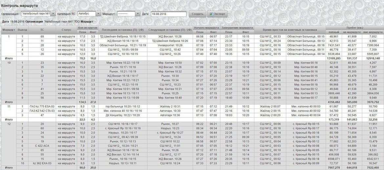Select the вне маршрута sub-header
The height and width of the screenshot is (170, 384).
[x=373, y=32]
